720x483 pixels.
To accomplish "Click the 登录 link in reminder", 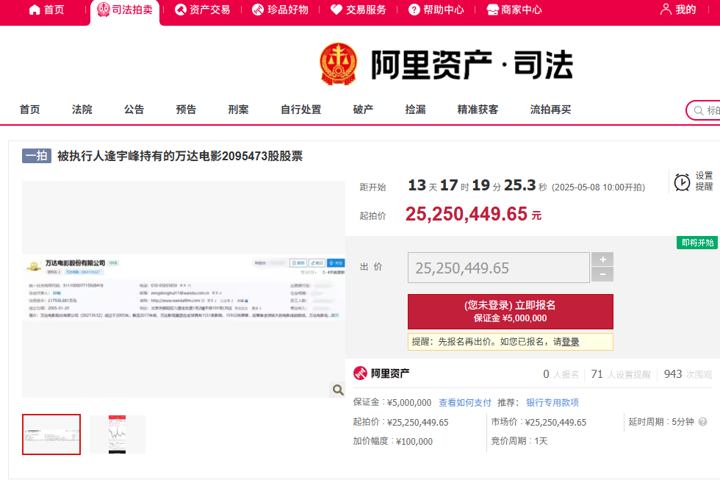I will pos(570,342).
